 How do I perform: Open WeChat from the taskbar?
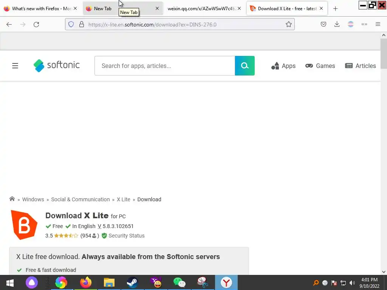click(x=180, y=282)
